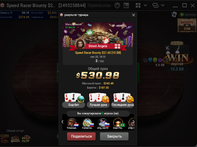
Task: Click the L layout icon next to gear
Action: point(126,5)
